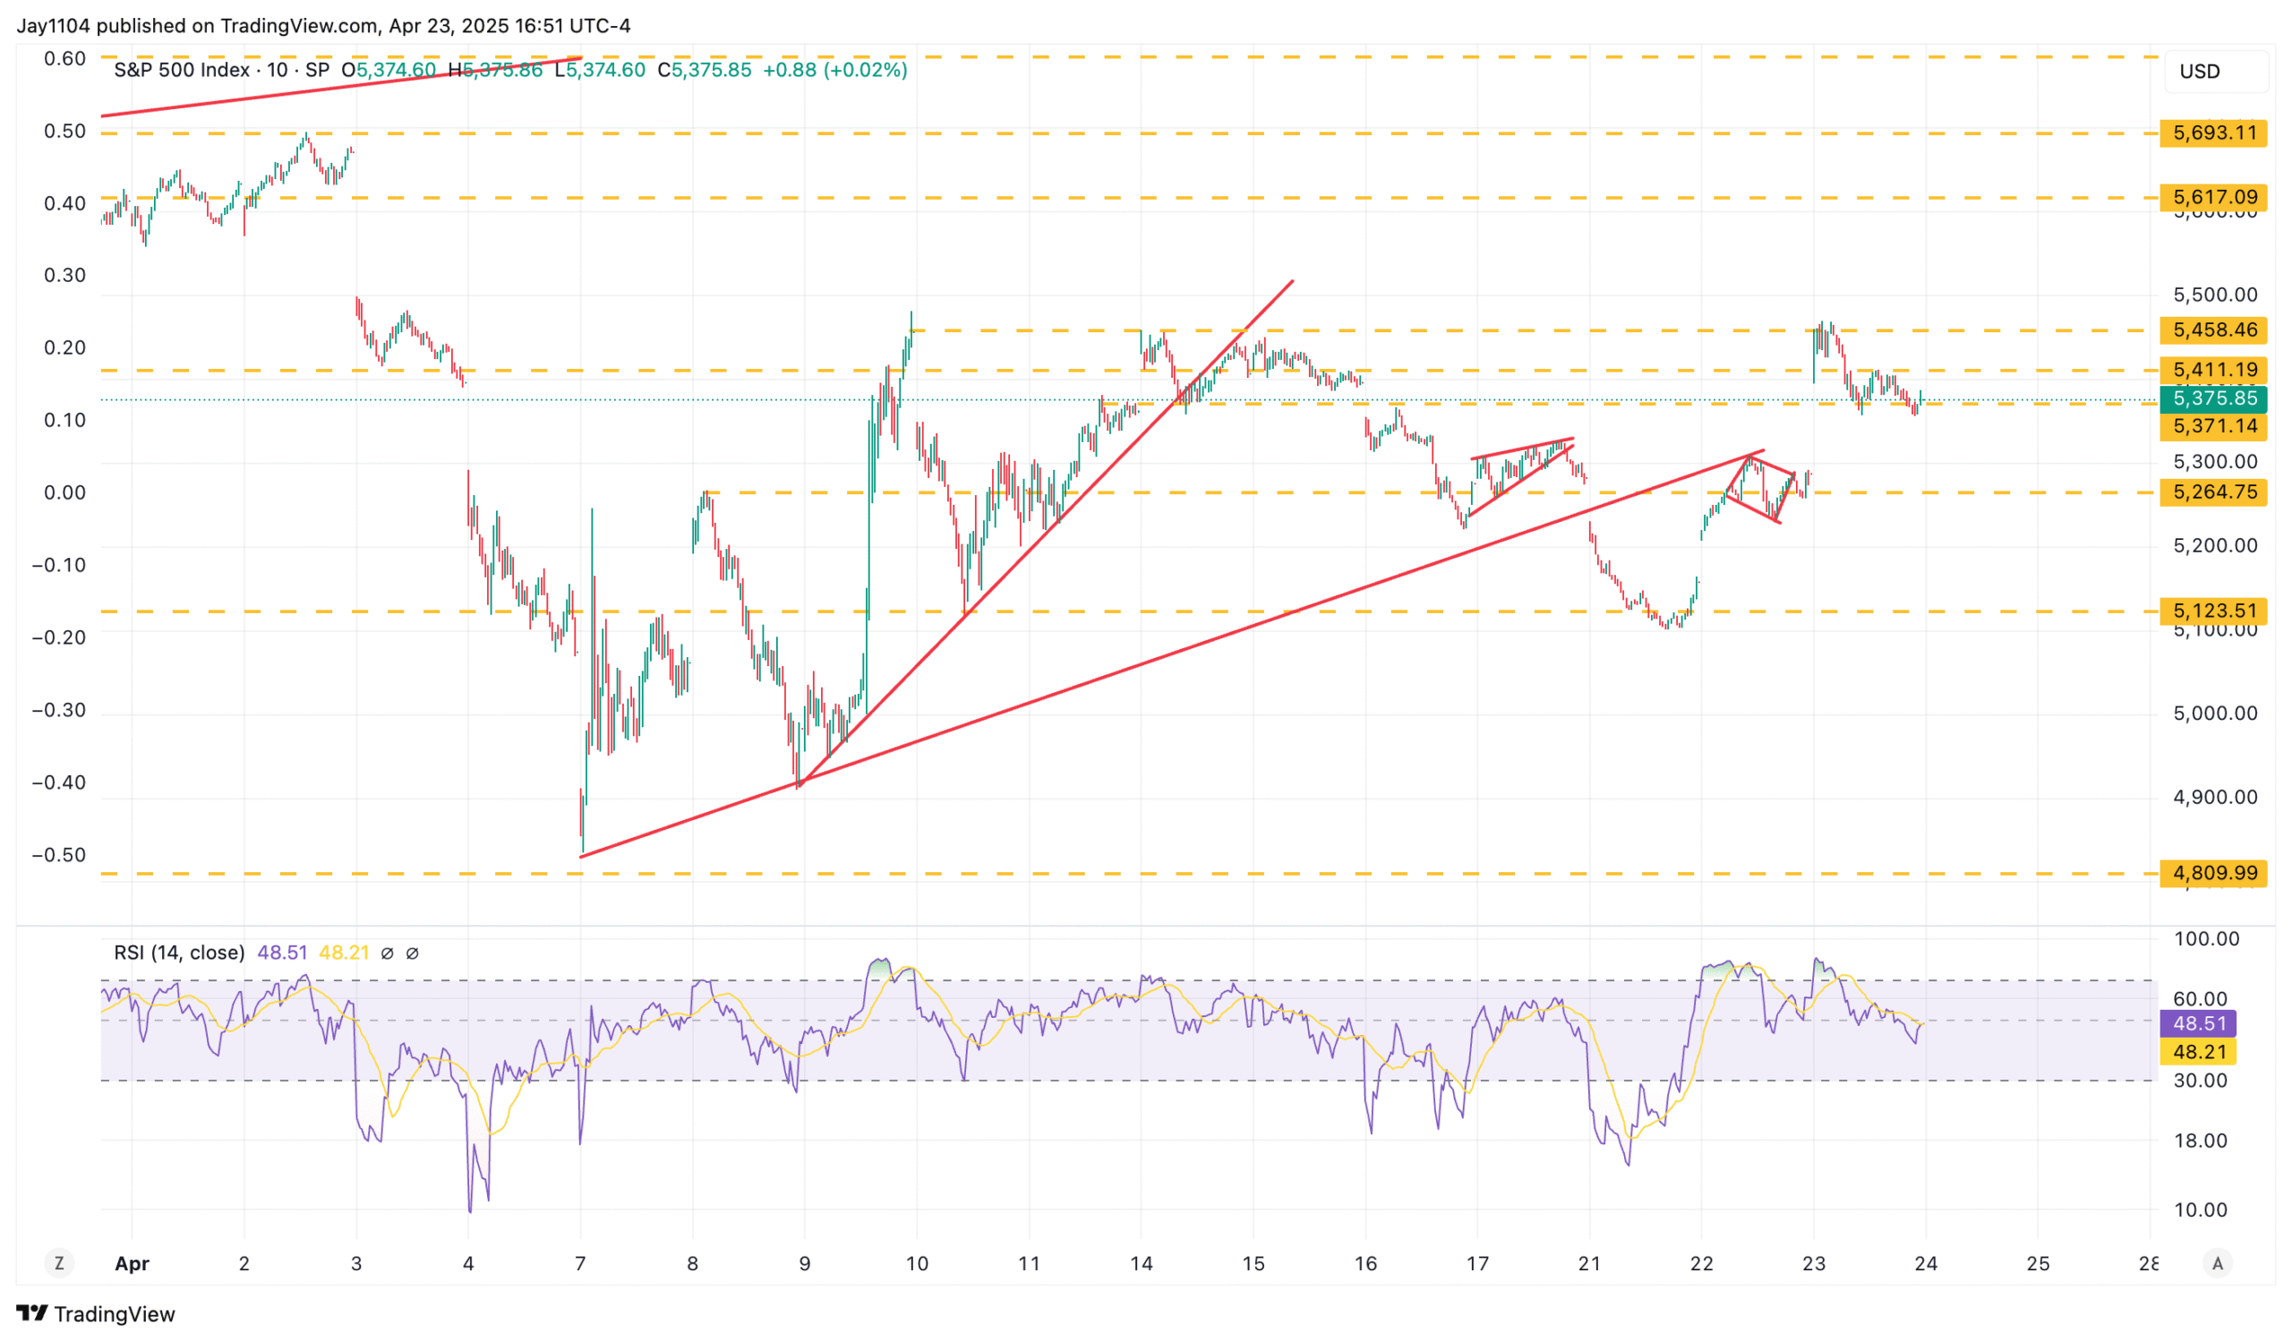Toggle the A auto-scale button
2292x1342 pixels.
[x=2218, y=1263]
